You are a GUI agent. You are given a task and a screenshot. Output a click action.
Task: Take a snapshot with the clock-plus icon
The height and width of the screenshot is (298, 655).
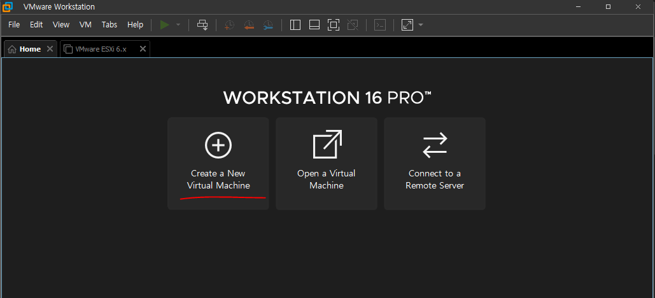click(229, 25)
